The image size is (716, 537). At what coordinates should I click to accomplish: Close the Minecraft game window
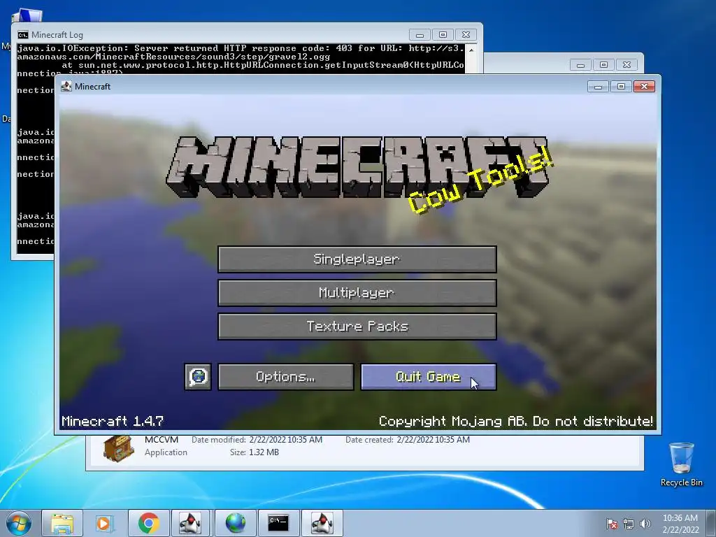tap(644, 86)
